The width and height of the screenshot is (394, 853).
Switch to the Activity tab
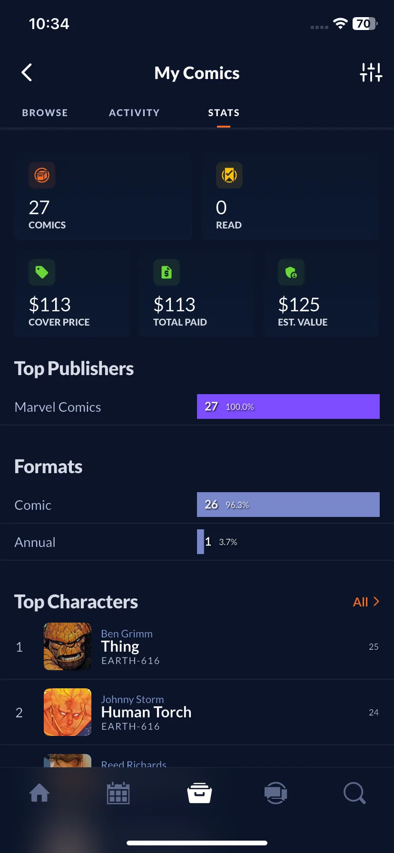tap(134, 113)
